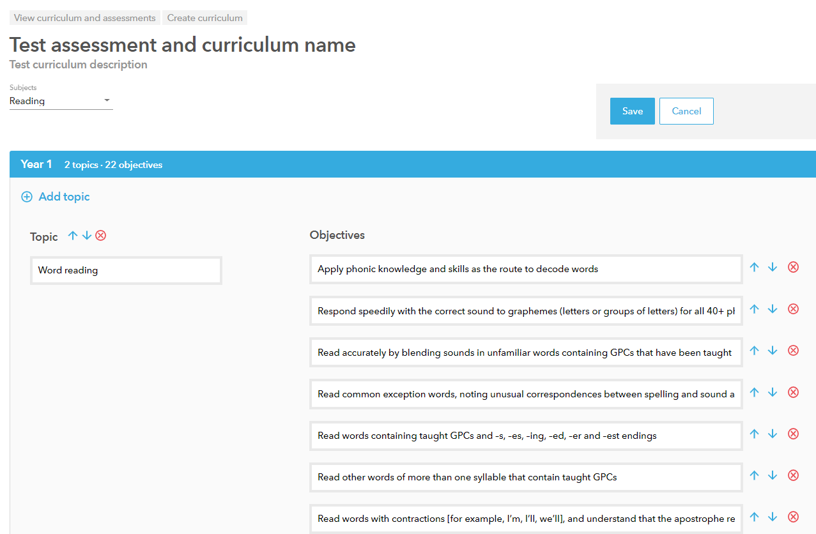Viewport: 816px width, 534px height.
Task: Save the curriculum changes
Action: pyautogui.click(x=632, y=111)
